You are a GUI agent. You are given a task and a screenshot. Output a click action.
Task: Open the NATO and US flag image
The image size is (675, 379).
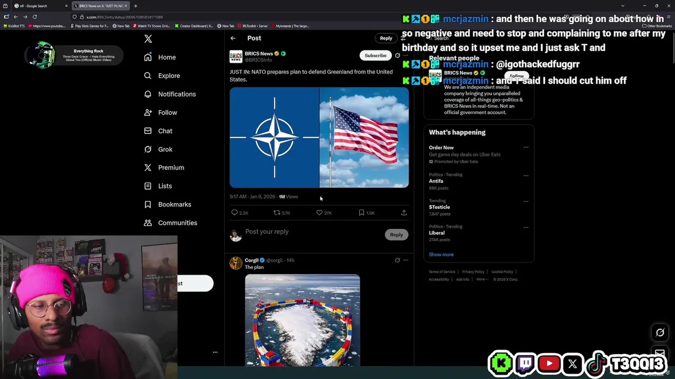tap(319, 137)
